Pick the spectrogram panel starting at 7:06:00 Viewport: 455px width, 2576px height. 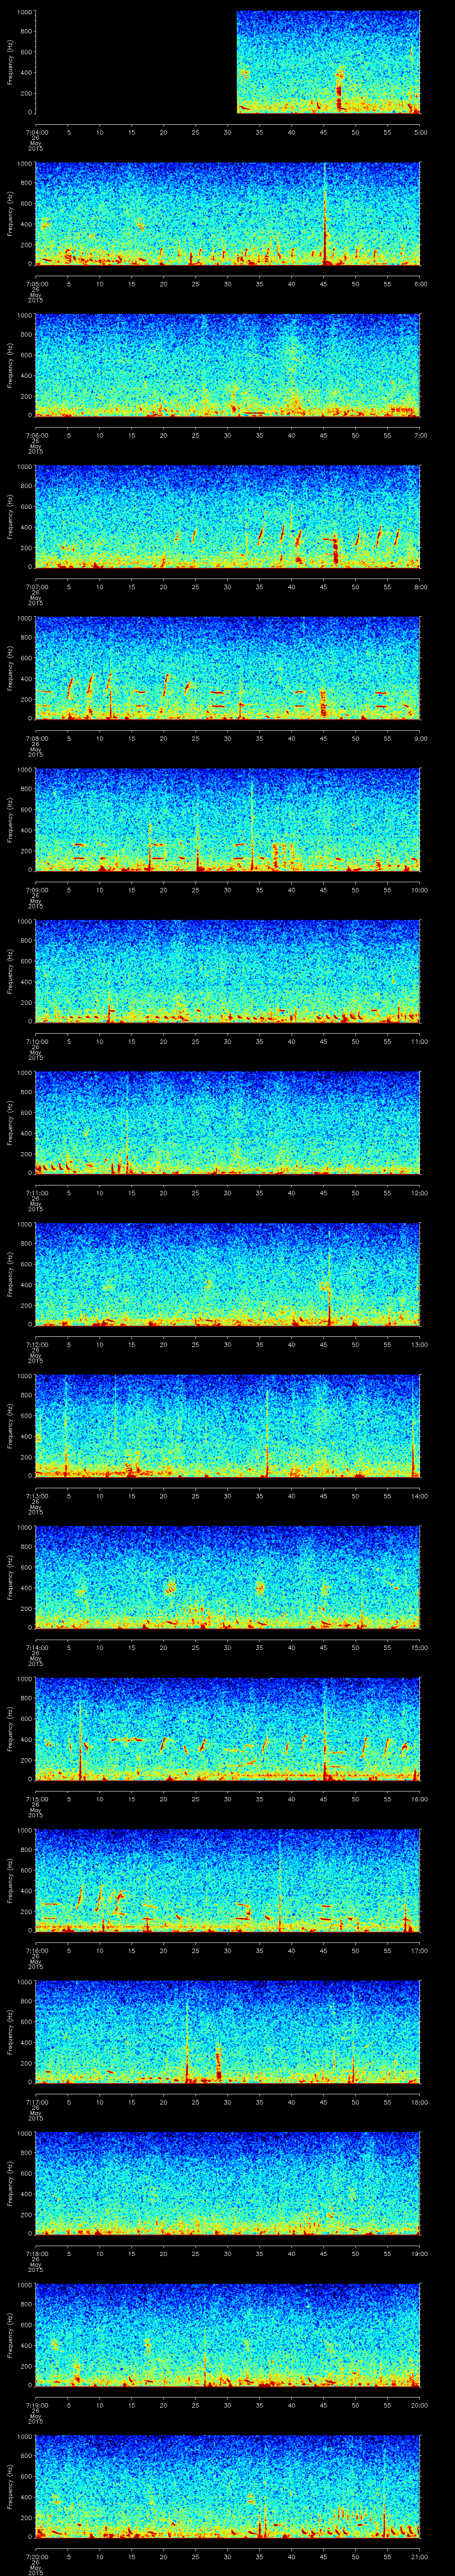click(x=228, y=365)
